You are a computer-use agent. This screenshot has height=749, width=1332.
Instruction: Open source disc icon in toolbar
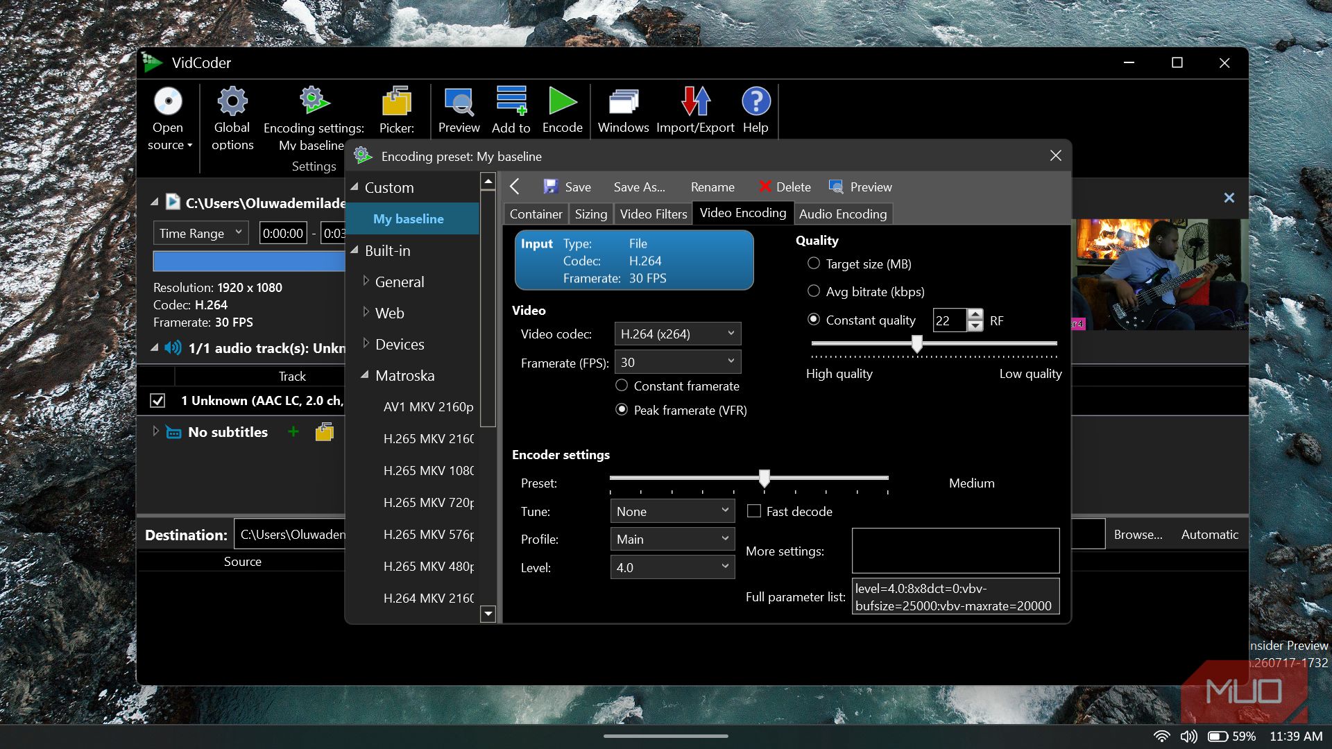[x=167, y=101]
